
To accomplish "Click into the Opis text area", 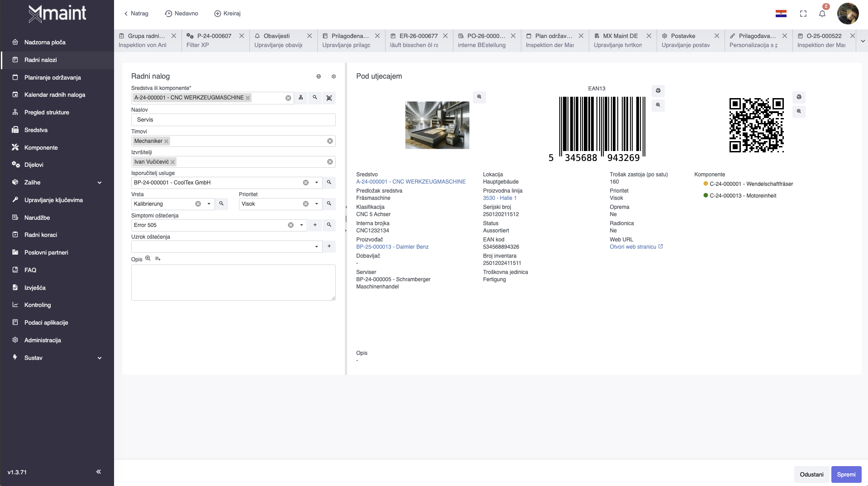I will [x=233, y=282].
